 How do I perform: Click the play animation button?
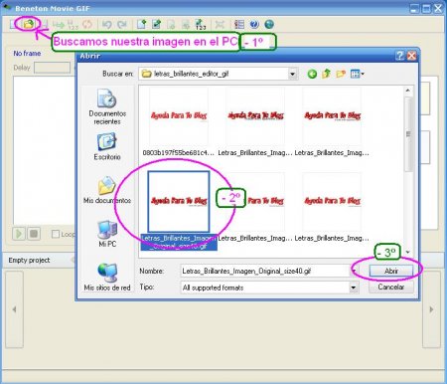[x=19, y=234]
